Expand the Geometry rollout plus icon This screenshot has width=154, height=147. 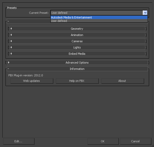[11, 28]
